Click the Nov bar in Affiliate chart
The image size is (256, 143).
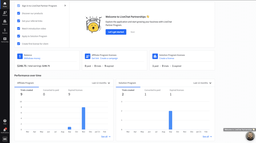(x=83, y=118)
